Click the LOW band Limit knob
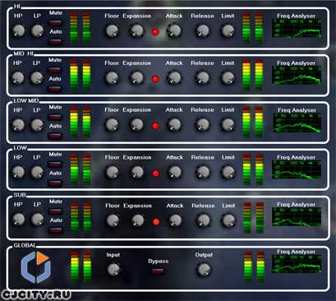The image size is (336, 301). pos(228,172)
